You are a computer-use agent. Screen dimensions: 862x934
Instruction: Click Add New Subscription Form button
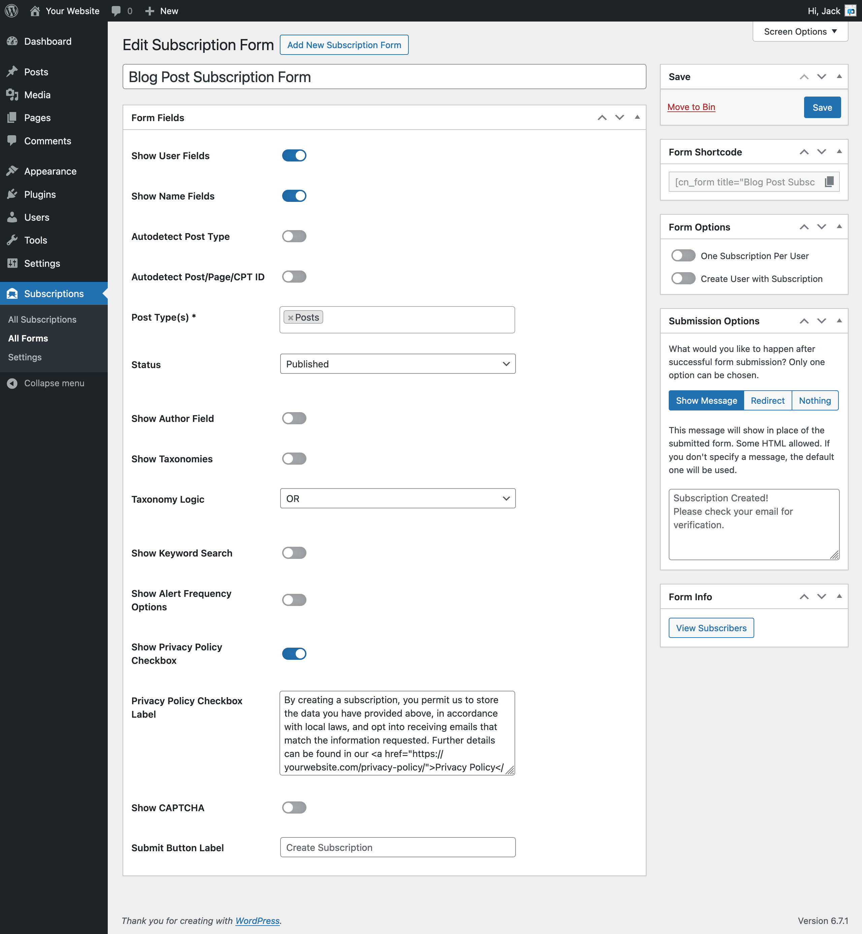pyautogui.click(x=344, y=45)
